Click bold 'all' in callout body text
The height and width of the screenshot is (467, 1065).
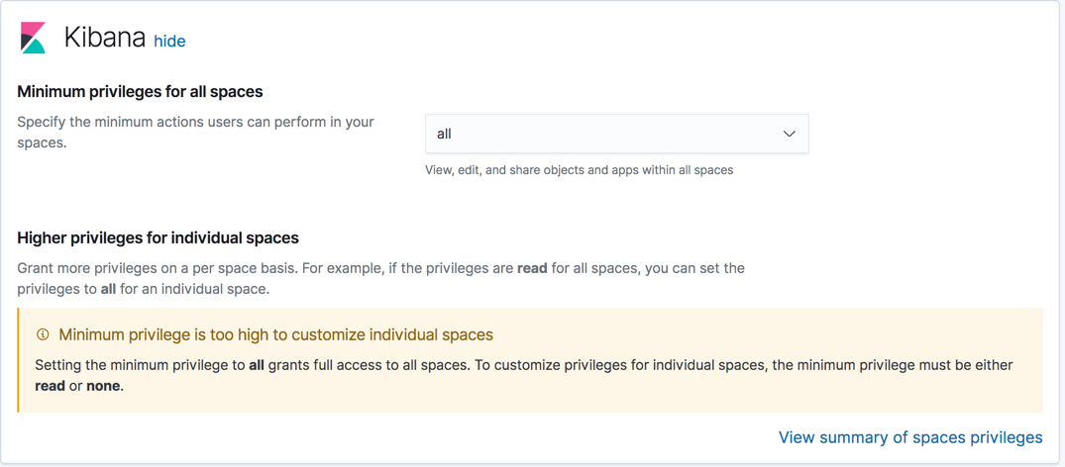257,365
